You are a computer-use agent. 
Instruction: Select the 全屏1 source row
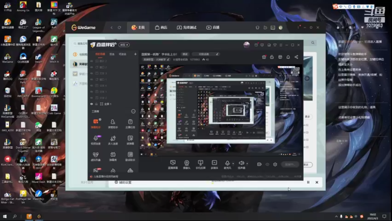(114, 104)
